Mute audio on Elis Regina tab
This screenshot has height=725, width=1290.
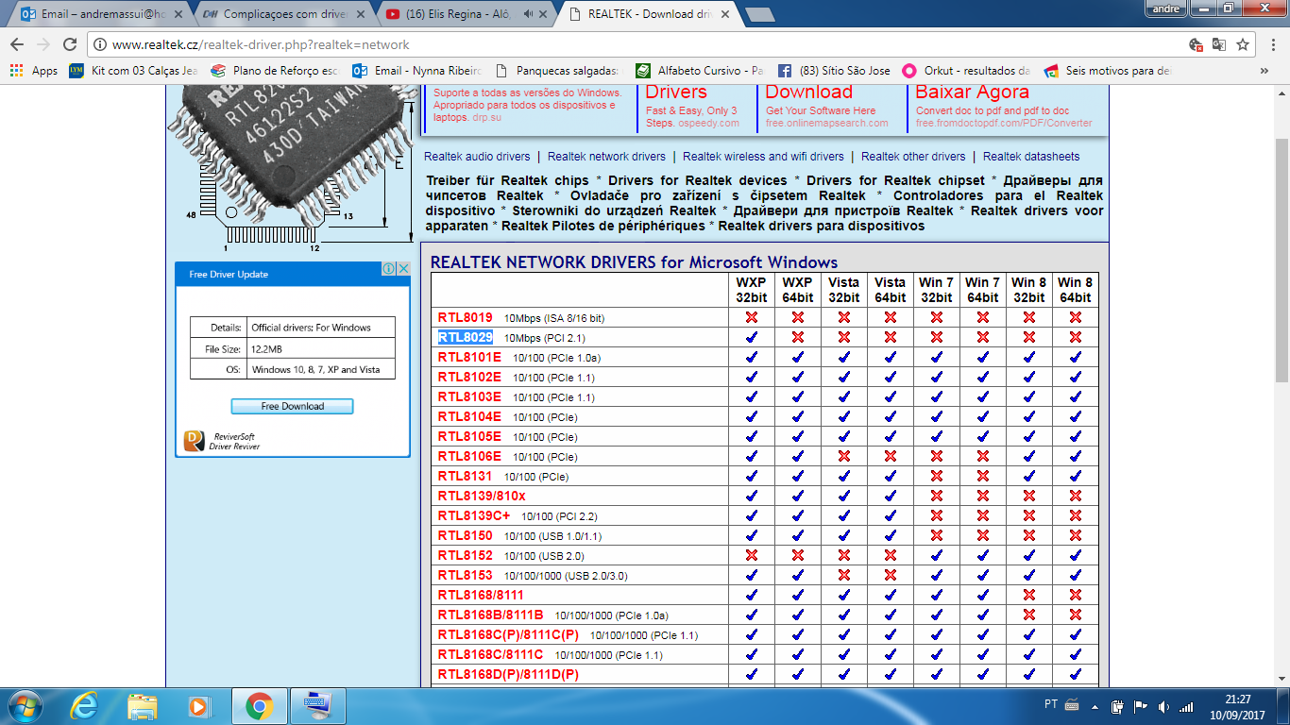(528, 14)
